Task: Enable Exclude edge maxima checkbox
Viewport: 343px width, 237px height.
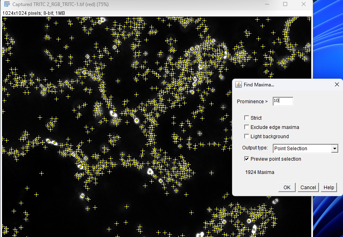Action: pyautogui.click(x=247, y=127)
